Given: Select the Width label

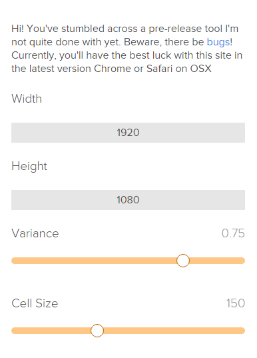Looking at the screenshot, I should pyautogui.click(x=27, y=99).
